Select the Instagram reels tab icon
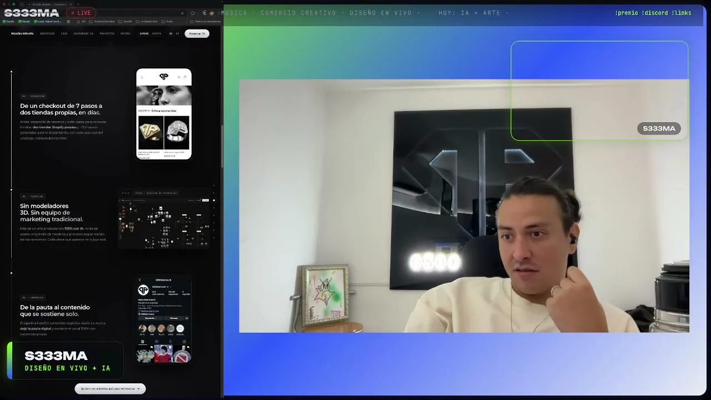 pos(157,341)
